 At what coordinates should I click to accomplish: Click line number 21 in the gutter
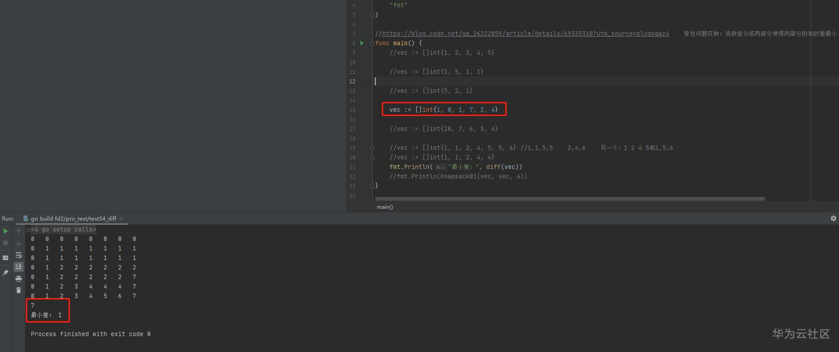(x=353, y=167)
